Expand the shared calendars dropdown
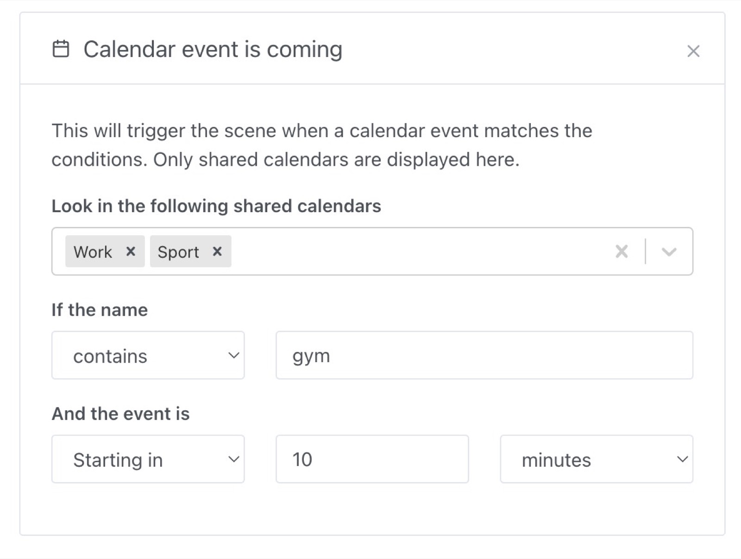Screen dimensions: 741x559 pyautogui.click(x=669, y=251)
